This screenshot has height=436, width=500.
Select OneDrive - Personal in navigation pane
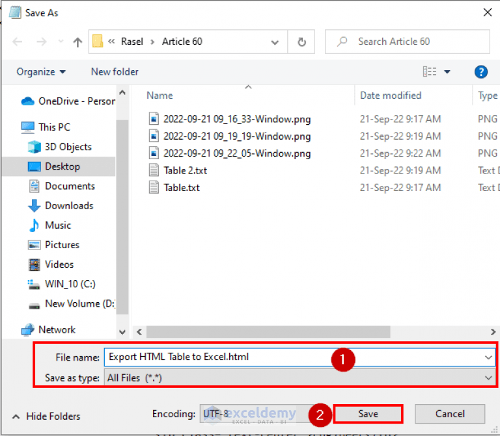point(68,101)
